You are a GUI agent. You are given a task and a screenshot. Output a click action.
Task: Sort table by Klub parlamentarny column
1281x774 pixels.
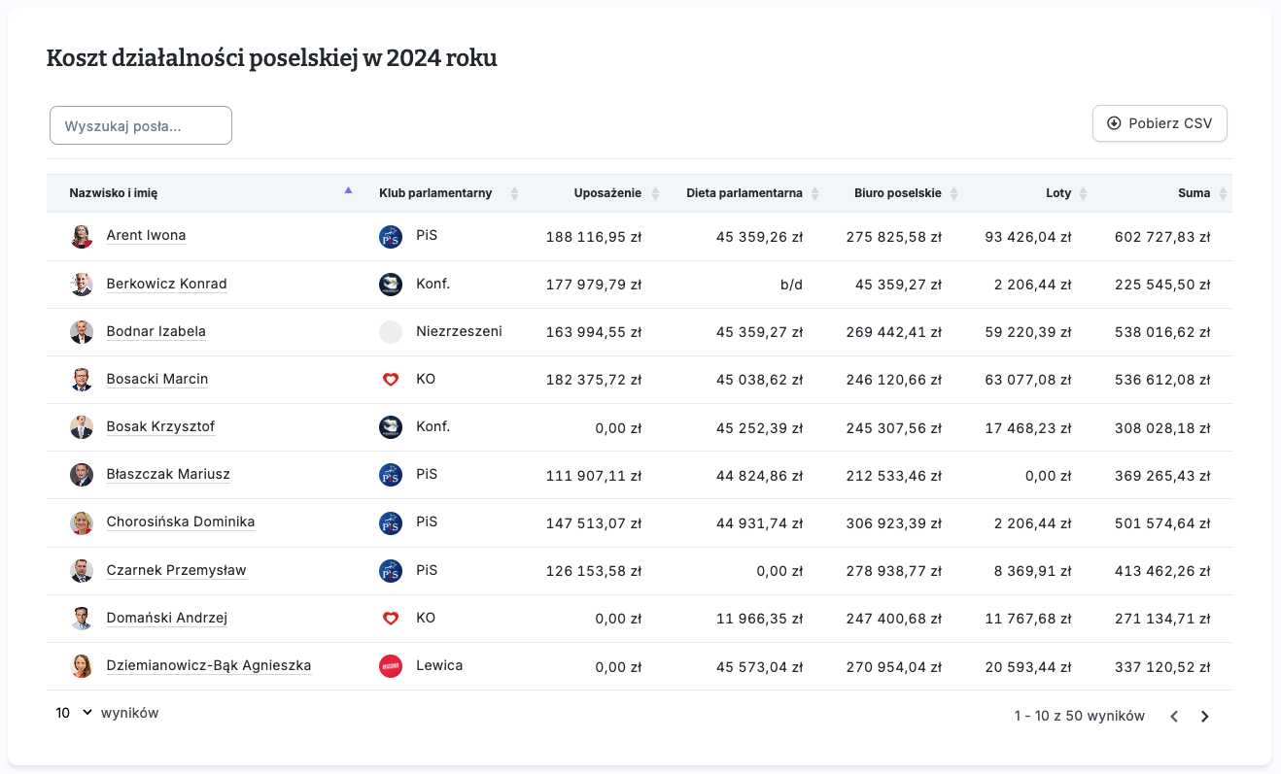tap(435, 193)
